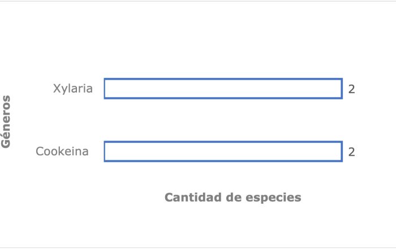Image resolution: width=396 pixels, height=249 pixels.
Task: Select the data label 2 beside Xylaria bar
Action: pyautogui.click(x=351, y=89)
